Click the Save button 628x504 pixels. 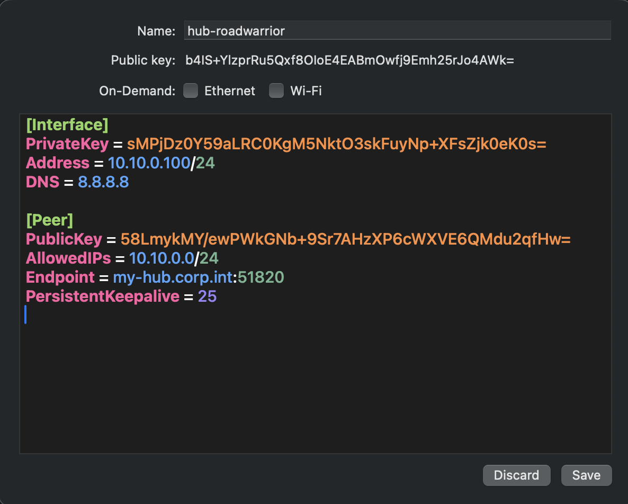(586, 475)
